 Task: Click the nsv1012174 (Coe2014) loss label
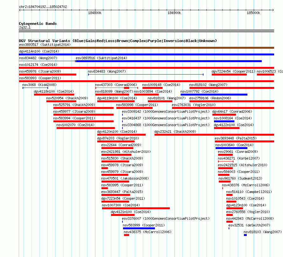(x=38, y=65)
